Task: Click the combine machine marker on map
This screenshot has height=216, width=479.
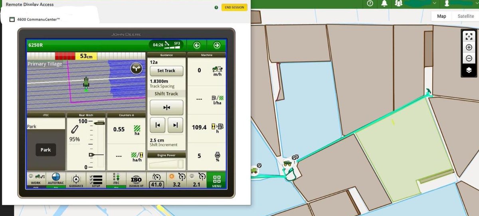Action: click(254, 170)
